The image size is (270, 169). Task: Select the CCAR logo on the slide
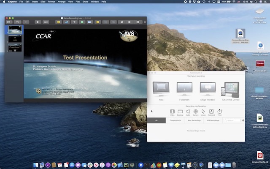click(x=43, y=35)
